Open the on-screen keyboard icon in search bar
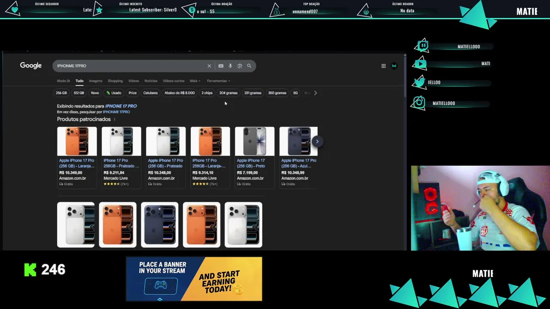This screenshot has width=550, height=309. (x=221, y=66)
